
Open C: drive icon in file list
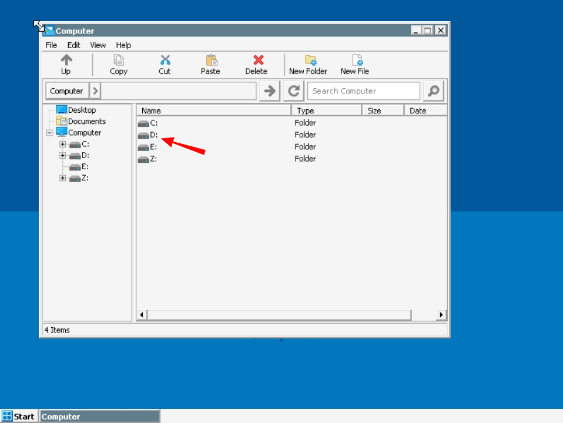(143, 123)
